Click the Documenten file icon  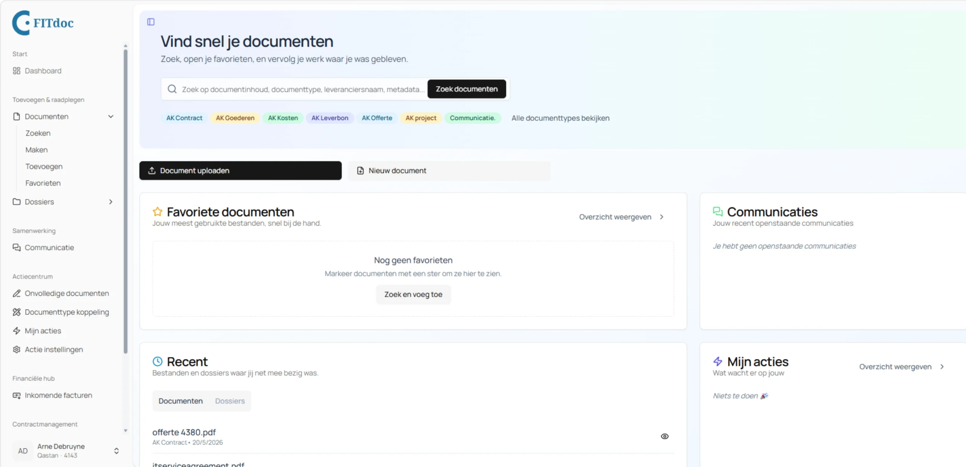(16, 117)
